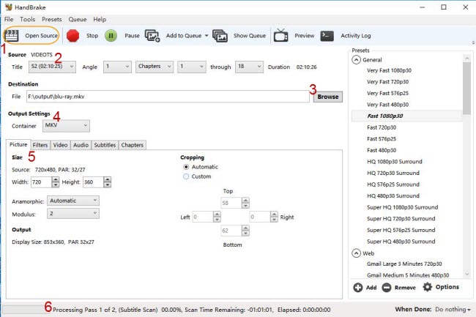Screen dimensions: 476x317
Task: Click the plus icon to add preset
Action: 358,287
